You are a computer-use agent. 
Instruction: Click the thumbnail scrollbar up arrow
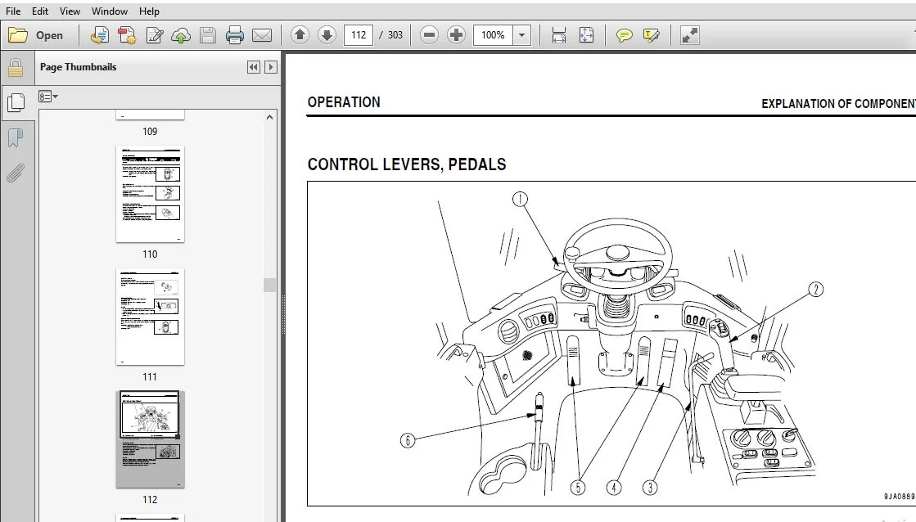(x=269, y=117)
